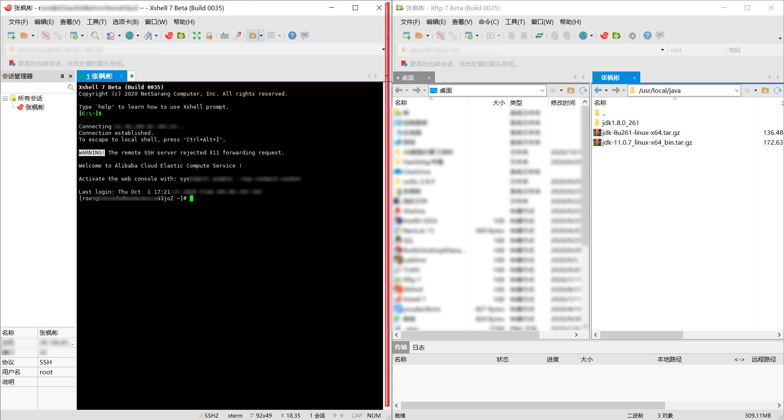
Task: Close the 1 张枫彬 terminal tab
Action: tap(121, 76)
